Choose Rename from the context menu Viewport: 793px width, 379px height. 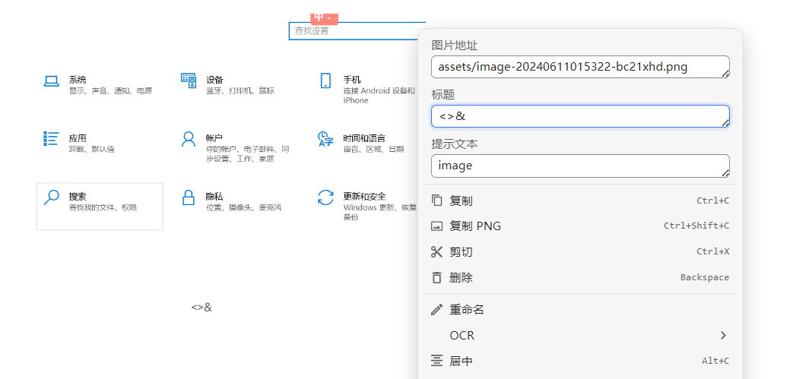click(x=467, y=309)
